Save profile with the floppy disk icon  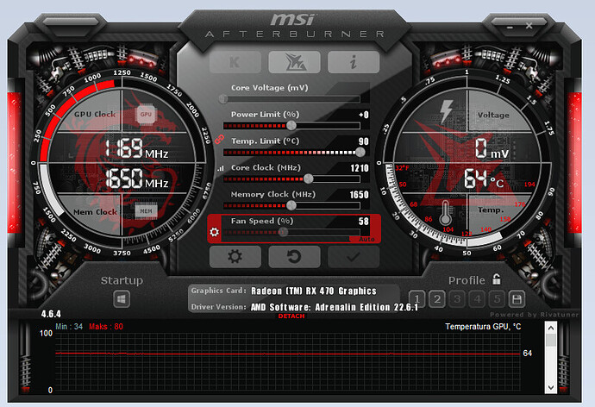click(x=517, y=299)
